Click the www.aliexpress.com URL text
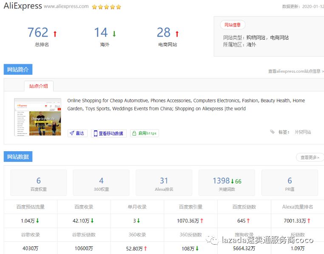324x254 pixels. (x=66, y=6)
